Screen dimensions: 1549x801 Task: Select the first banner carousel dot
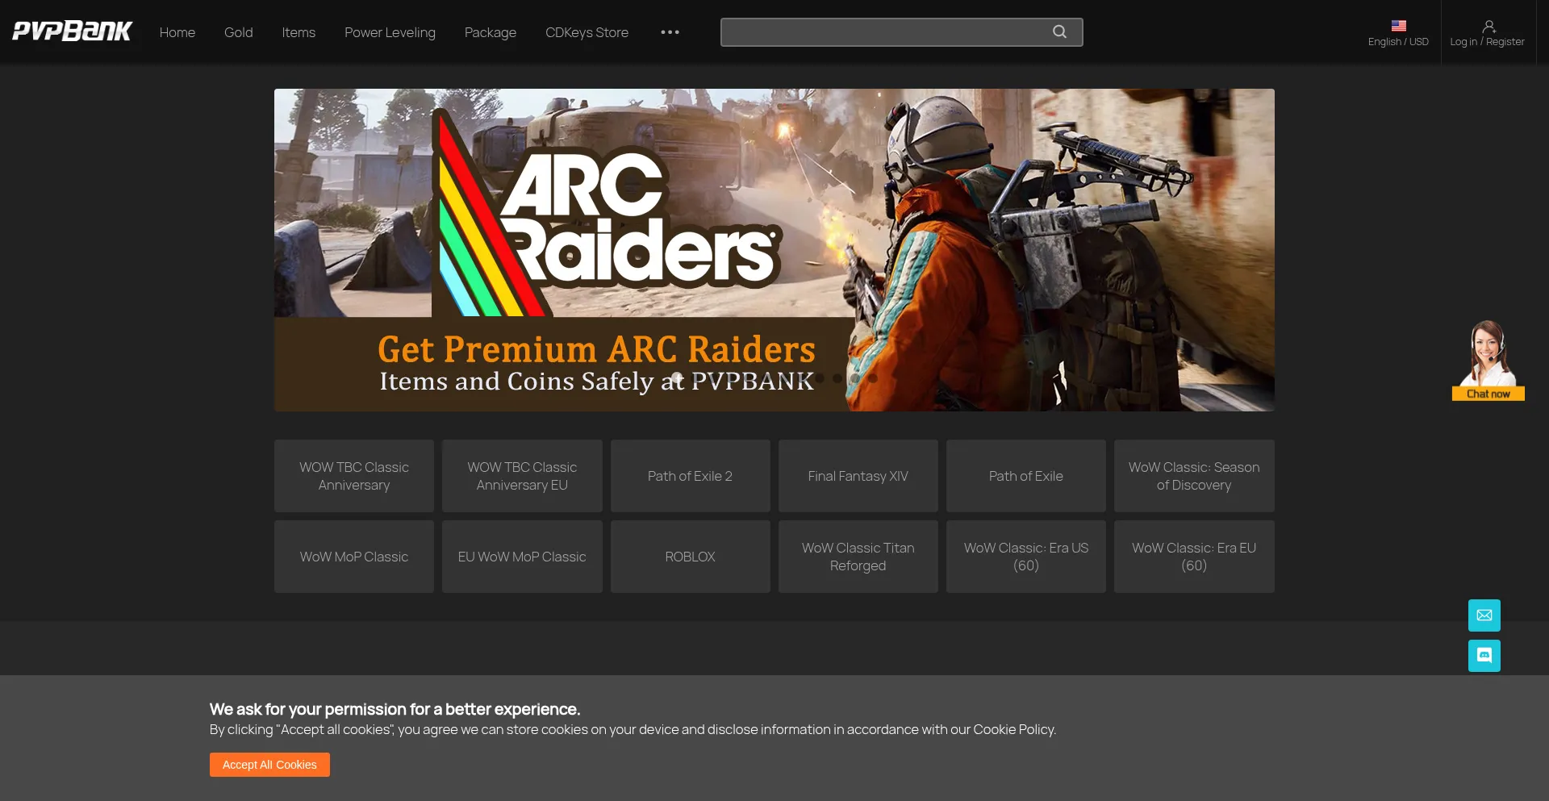point(677,378)
